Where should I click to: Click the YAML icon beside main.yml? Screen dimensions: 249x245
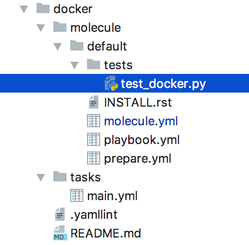[x=77, y=195]
